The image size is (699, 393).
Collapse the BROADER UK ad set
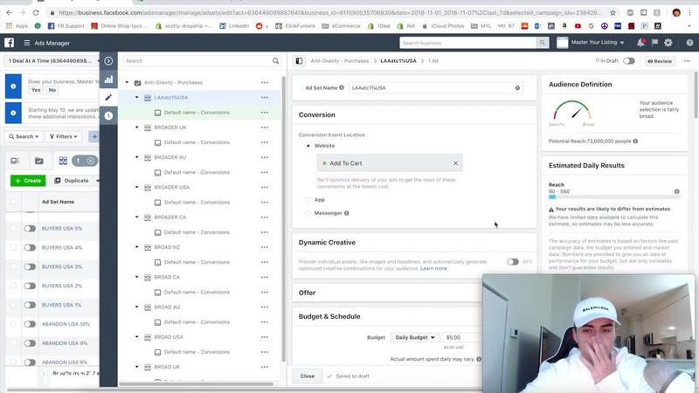137,128
